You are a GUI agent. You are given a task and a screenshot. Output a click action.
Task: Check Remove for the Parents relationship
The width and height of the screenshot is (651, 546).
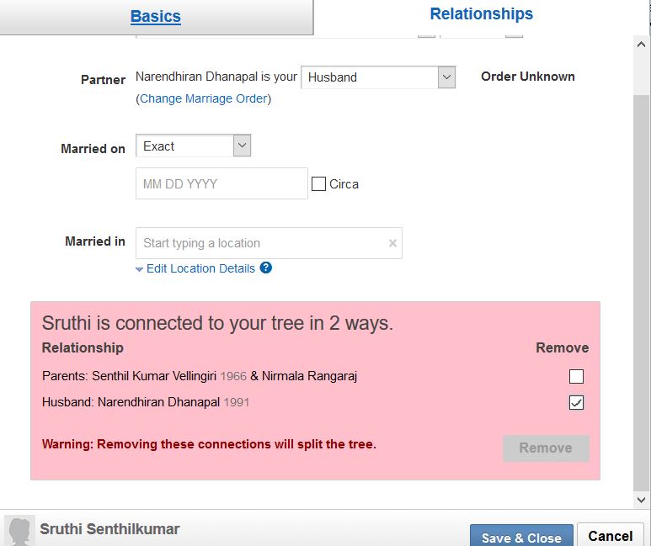pos(576,376)
